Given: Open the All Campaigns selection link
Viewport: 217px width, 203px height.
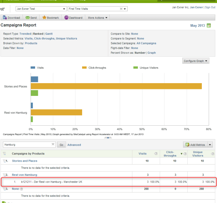Looking at the screenshot, I should (x=146, y=43).
